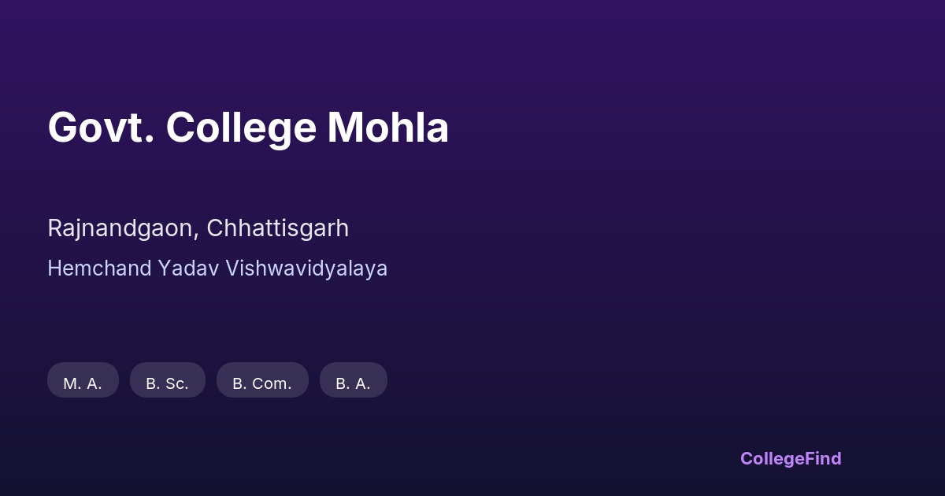Screen dimensions: 945x496
Task: Click the word "Chhattisgarh" in the location
Action: tap(277, 228)
